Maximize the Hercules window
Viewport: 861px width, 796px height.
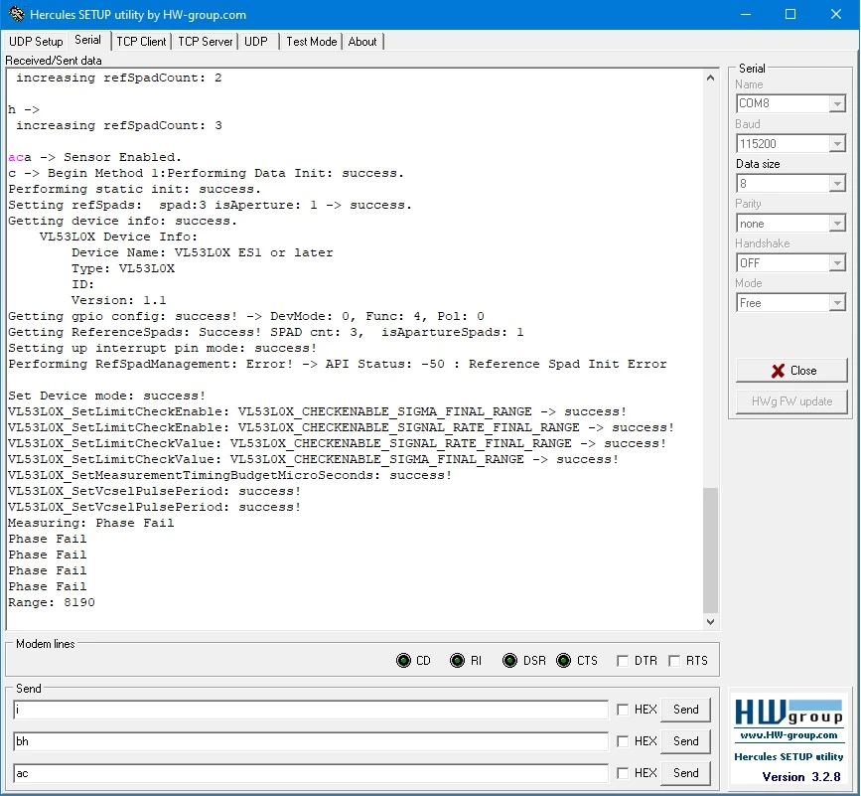click(x=790, y=14)
